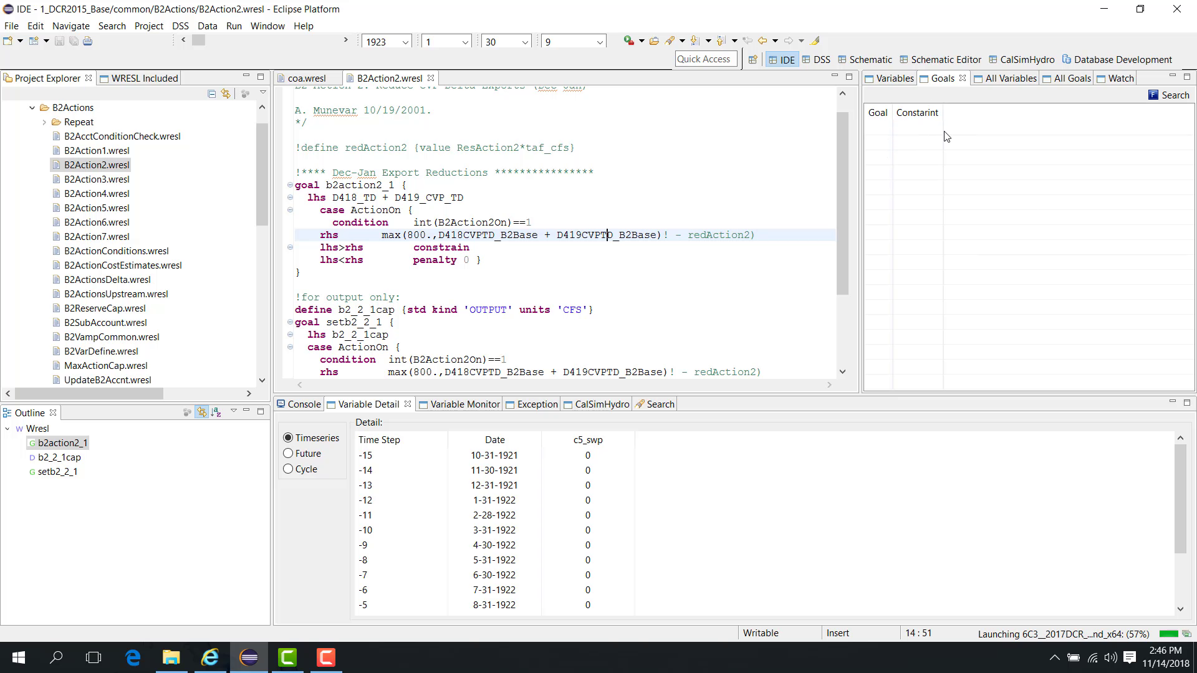Click the Back navigation arrow in toolbar
1197x673 pixels.
pyautogui.click(x=762, y=41)
